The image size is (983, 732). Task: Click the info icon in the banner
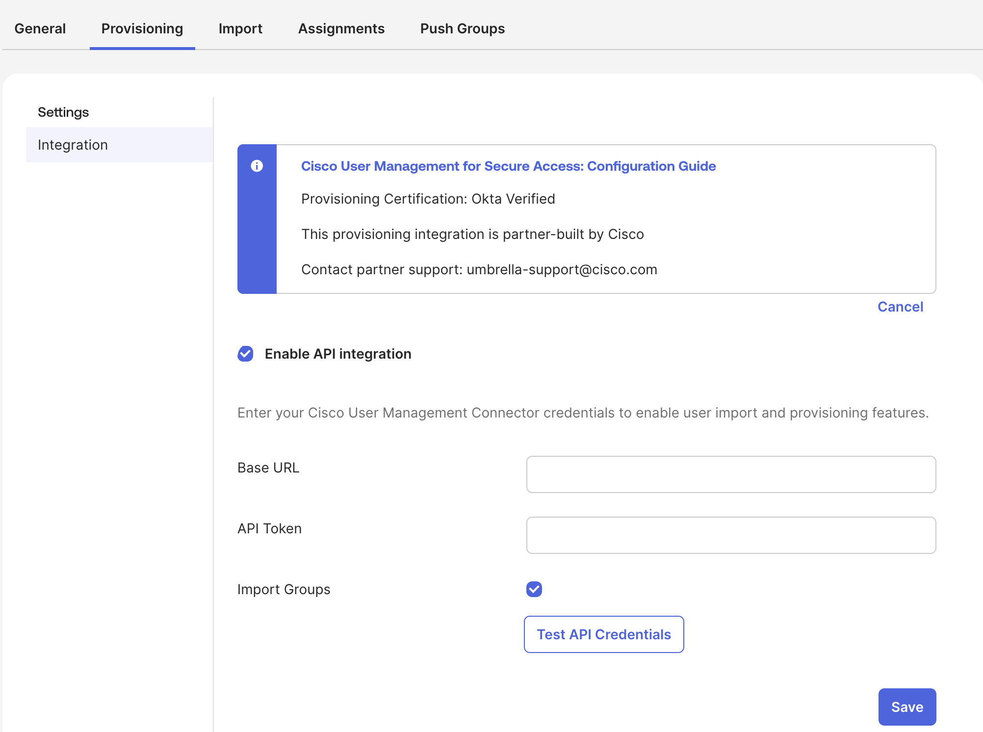(257, 166)
